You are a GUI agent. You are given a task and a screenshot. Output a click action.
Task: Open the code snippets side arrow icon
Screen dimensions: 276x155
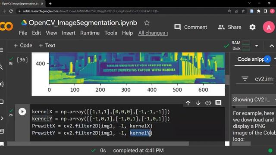click(x=2, y=118)
